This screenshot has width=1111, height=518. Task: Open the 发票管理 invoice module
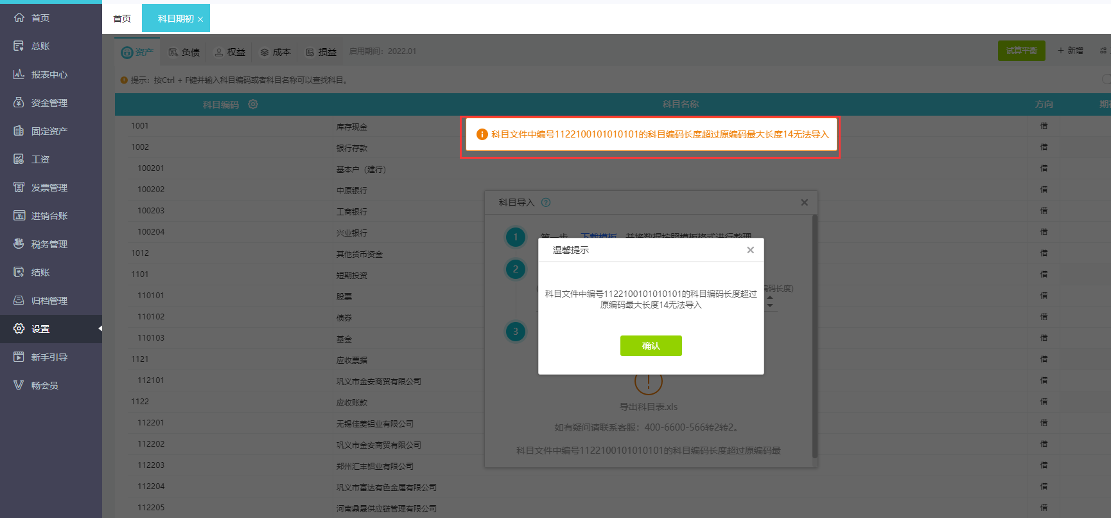click(49, 188)
